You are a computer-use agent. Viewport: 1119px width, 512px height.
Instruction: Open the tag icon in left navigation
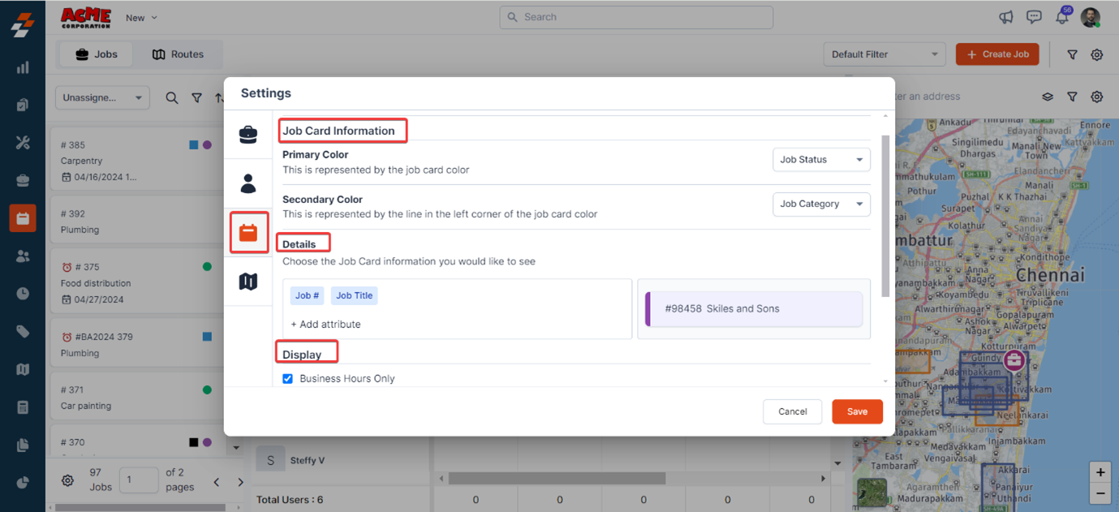coord(23,331)
